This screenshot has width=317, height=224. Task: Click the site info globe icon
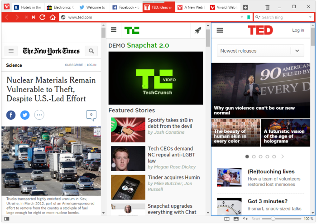pos(63,17)
